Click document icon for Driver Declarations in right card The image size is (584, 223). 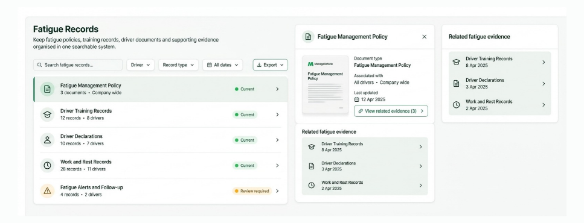point(456,84)
